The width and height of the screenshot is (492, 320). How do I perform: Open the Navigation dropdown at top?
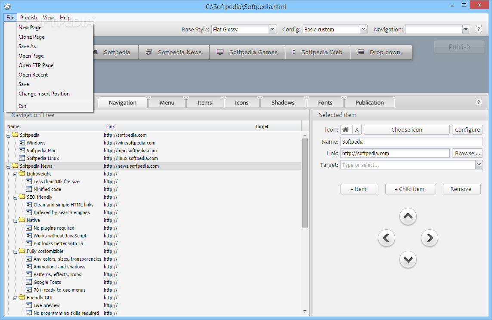tap(466, 29)
